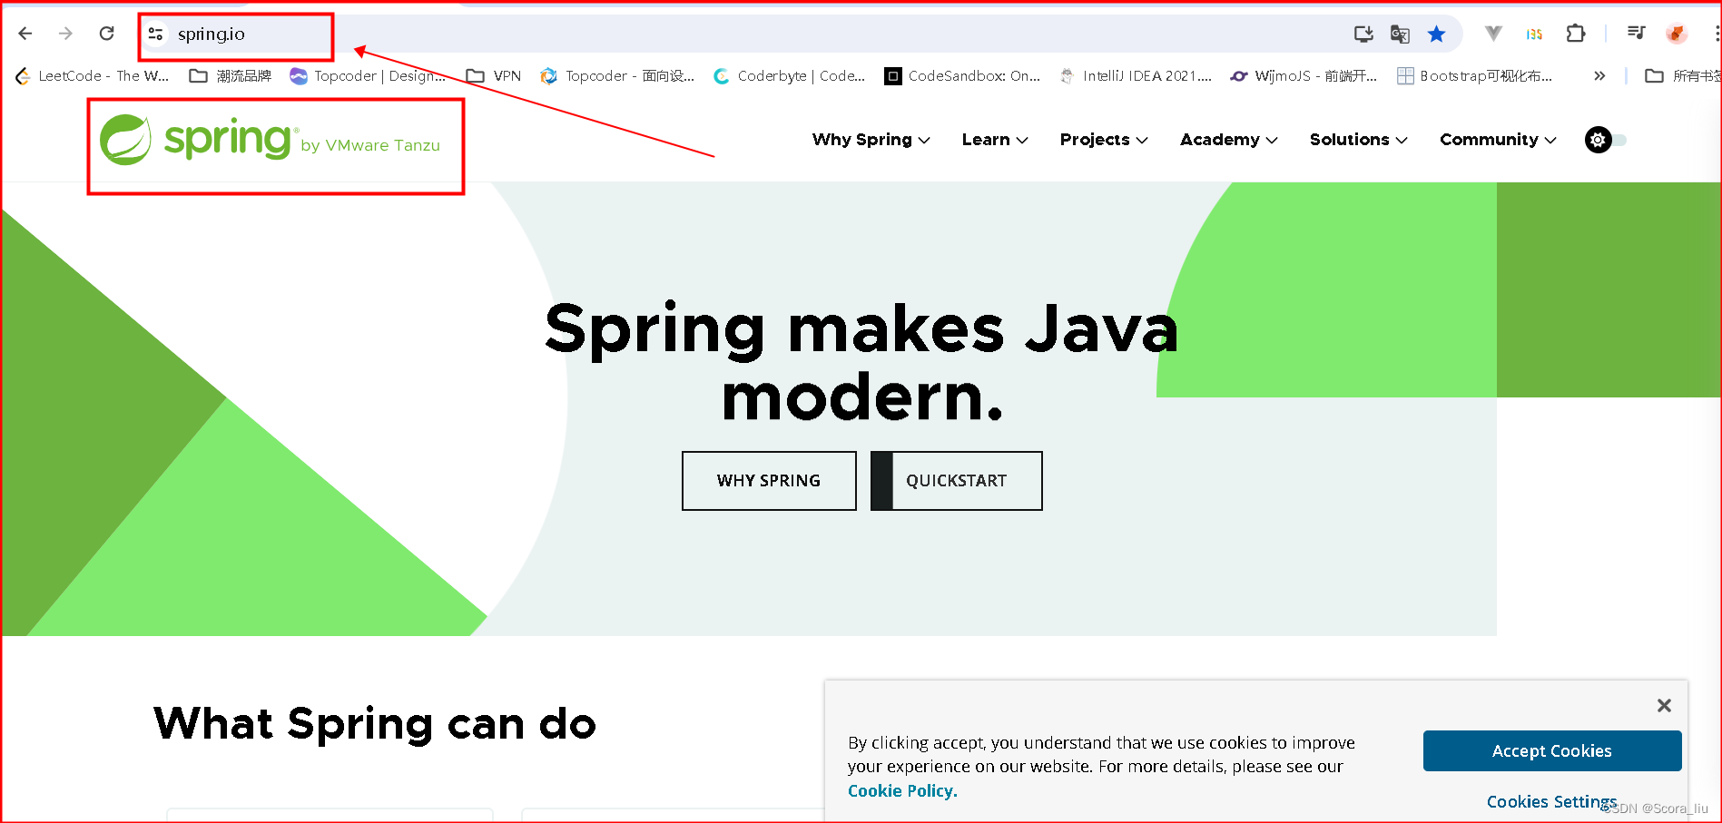Open the 所有书签 all bookmarks folder
This screenshot has height=823, width=1722.
[x=1684, y=76]
